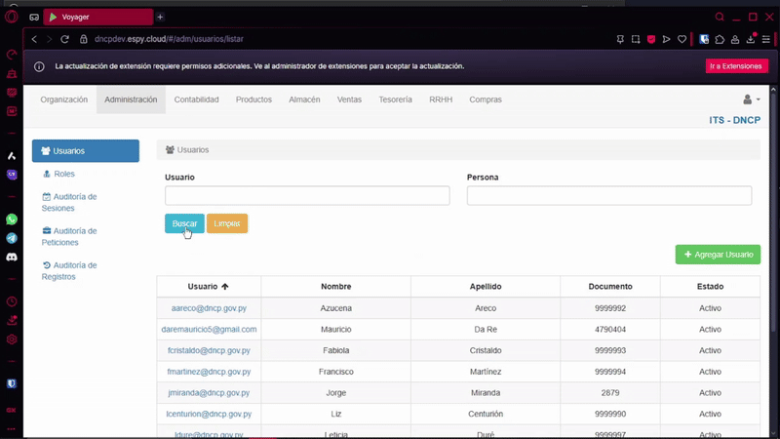This screenshot has height=439, width=780.
Task: Reload the page with the refresh icon
Action: coord(66,39)
